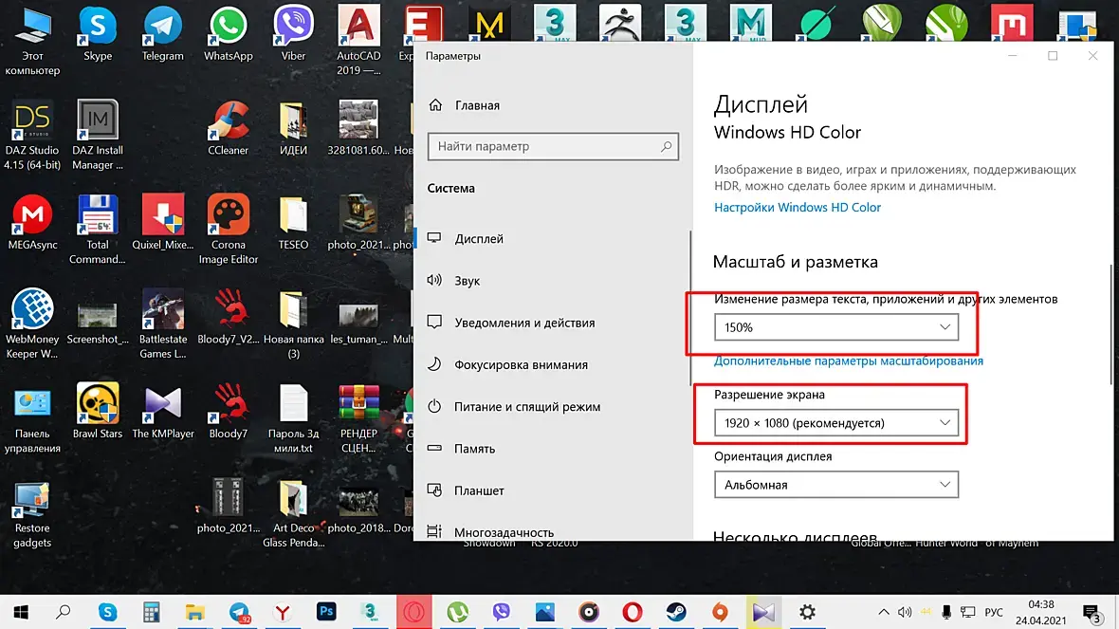Image resolution: width=1119 pixels, height=629 pixels.
Task: Open DAZ Install Manager shortcut
Action: click(98, 135)
